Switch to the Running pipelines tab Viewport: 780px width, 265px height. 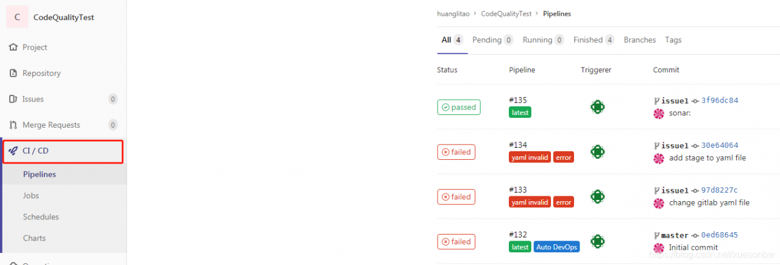coord(544,40)
